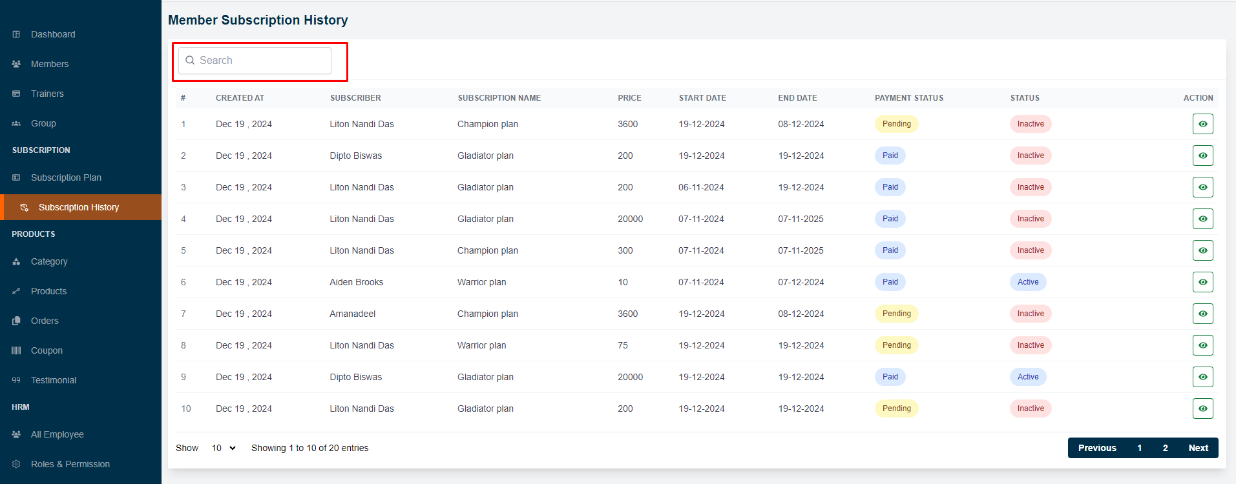Go to Members in the sidebar

point(50,64)
